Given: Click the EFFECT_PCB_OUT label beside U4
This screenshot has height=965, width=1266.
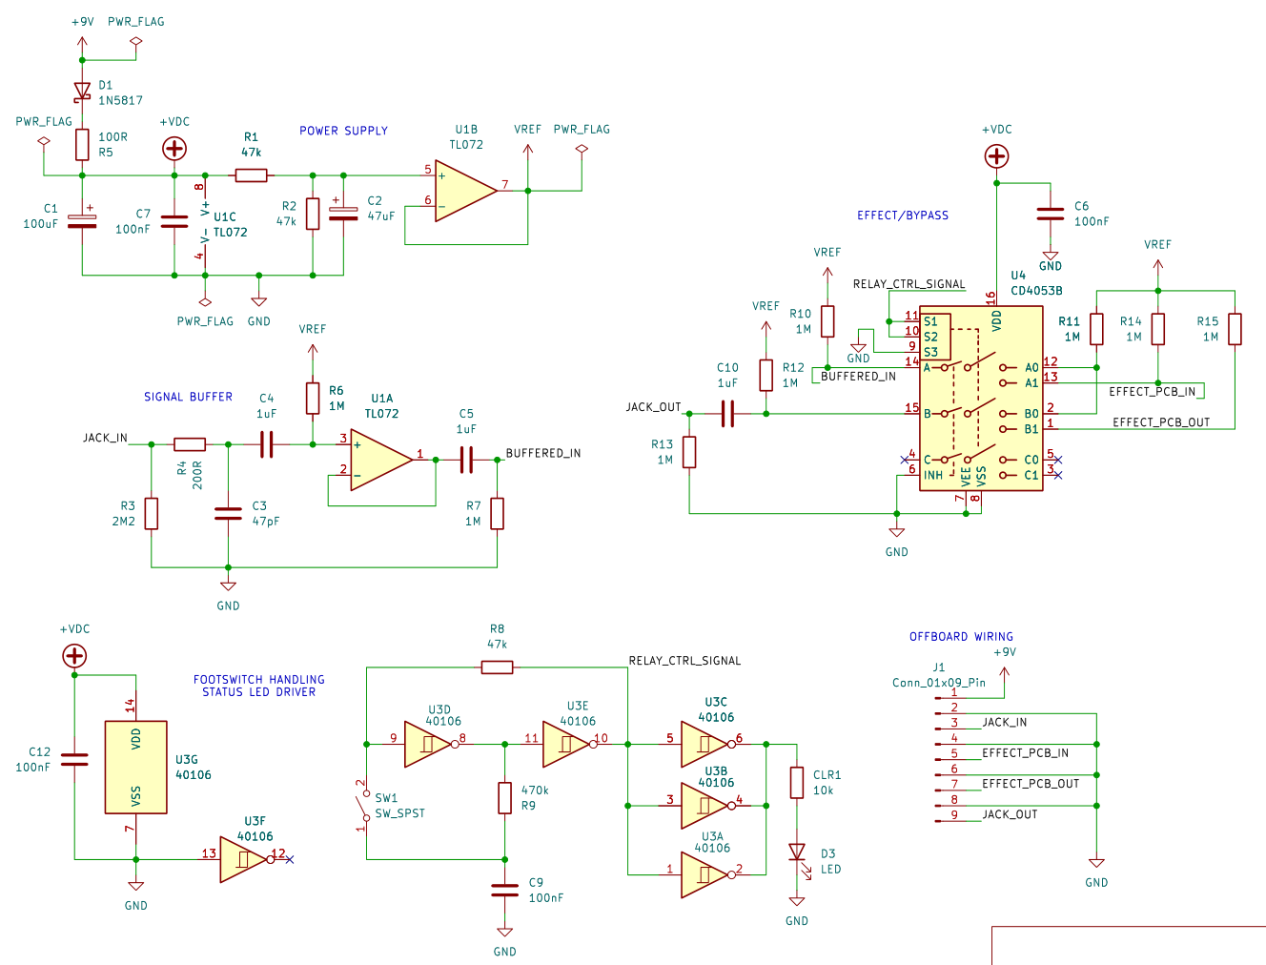Looking at the screenshot, I should click(1161, 422).
